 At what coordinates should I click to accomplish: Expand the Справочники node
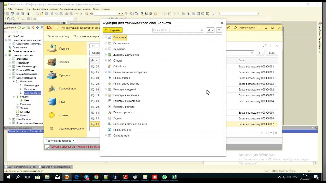coord(106,43)
